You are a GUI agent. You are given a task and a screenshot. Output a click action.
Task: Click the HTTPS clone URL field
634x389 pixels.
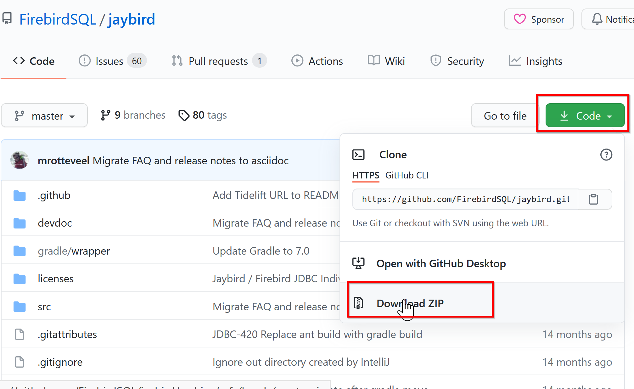click(466, 199)
